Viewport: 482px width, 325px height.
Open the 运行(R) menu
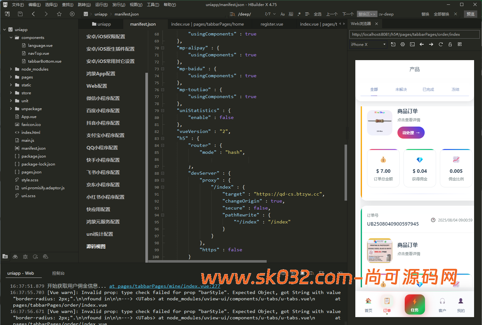pos(101,5)
